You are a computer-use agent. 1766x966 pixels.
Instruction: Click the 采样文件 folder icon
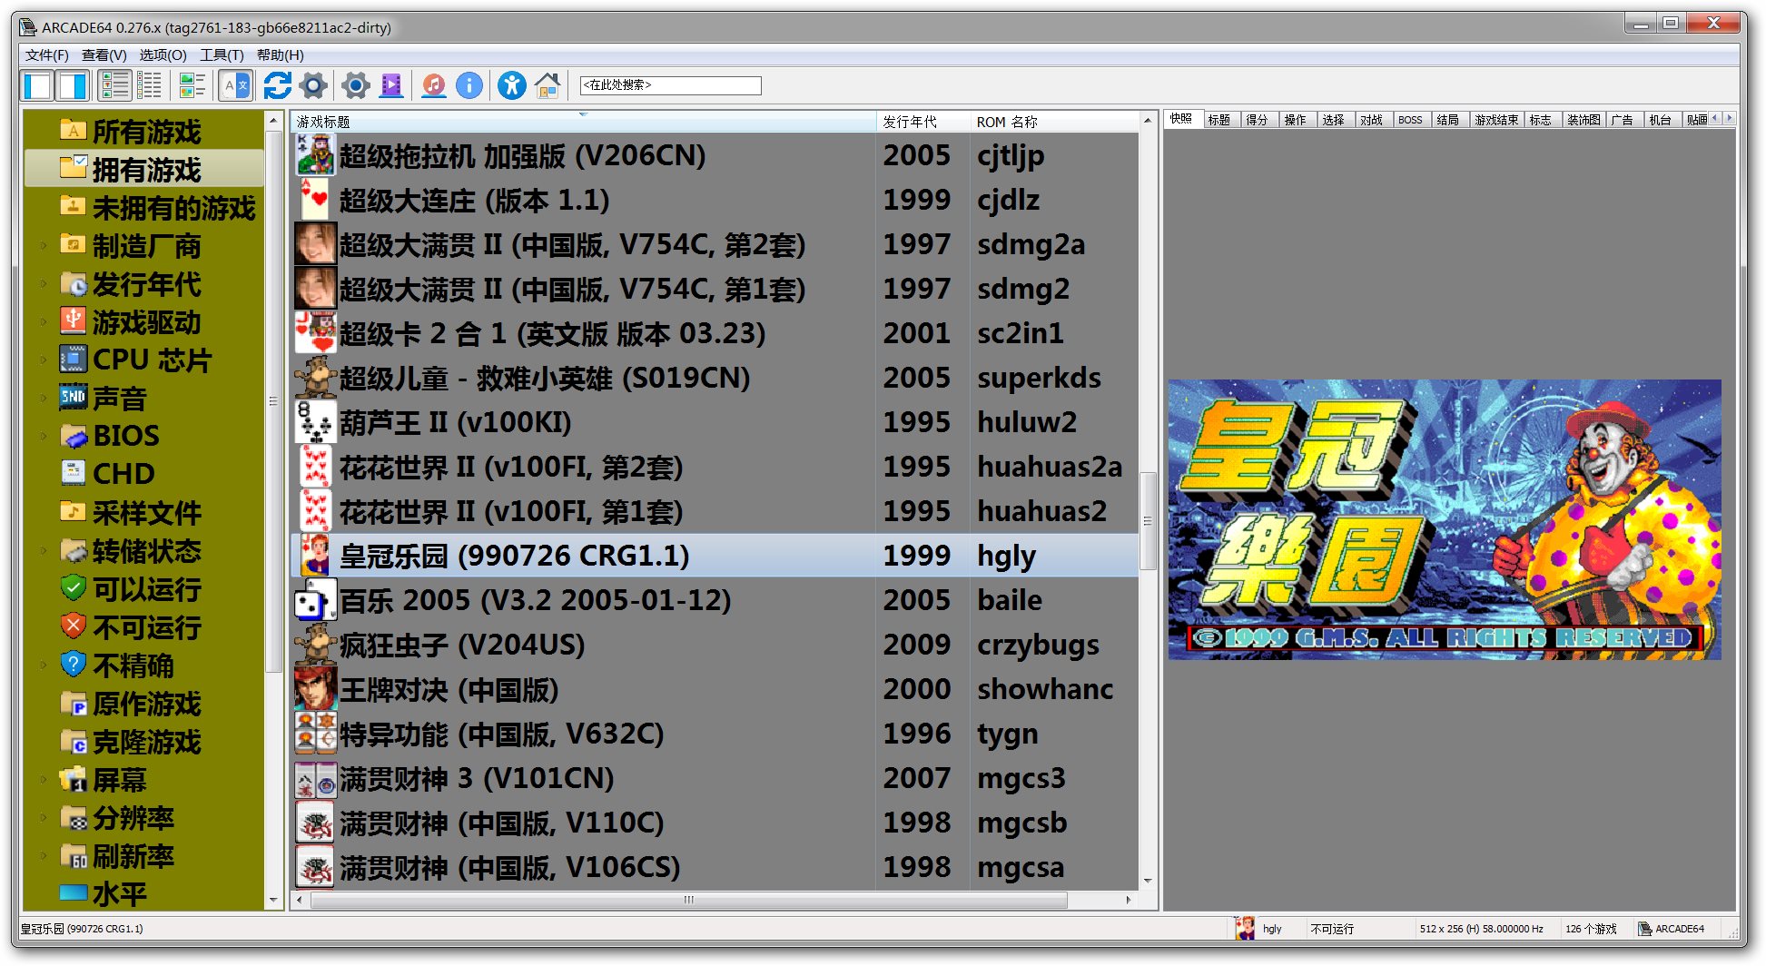[73, 511]
